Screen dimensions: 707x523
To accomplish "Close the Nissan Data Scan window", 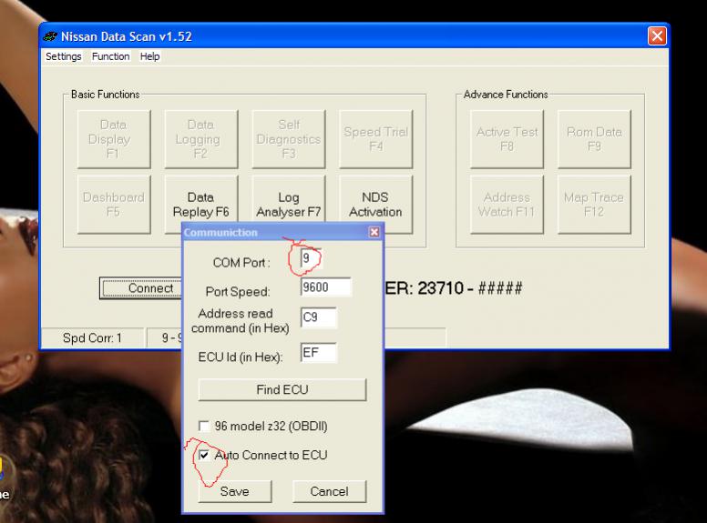I will 657,36.
